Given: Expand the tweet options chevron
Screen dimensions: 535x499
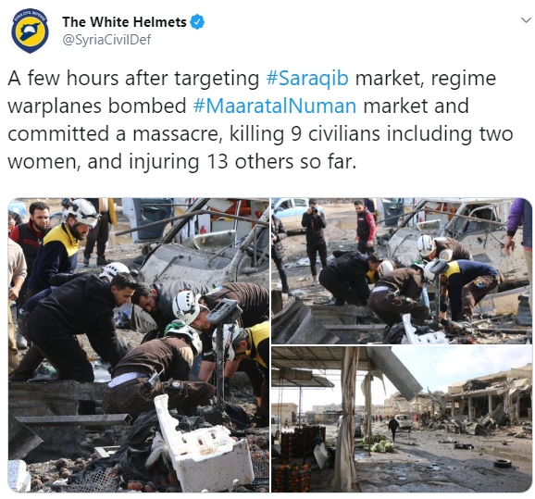Looking at the screenshot, I should [526, 20].
